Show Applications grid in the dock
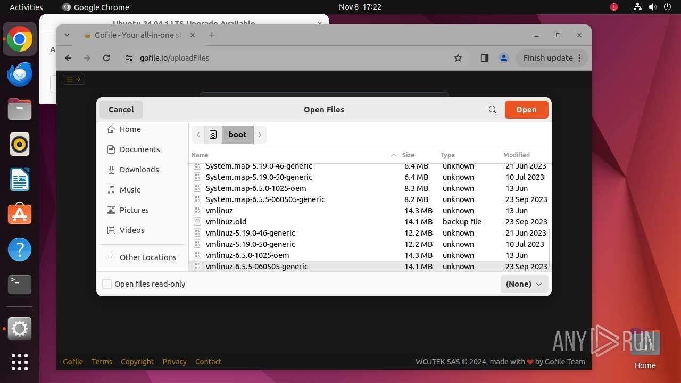 coord(20,362)
